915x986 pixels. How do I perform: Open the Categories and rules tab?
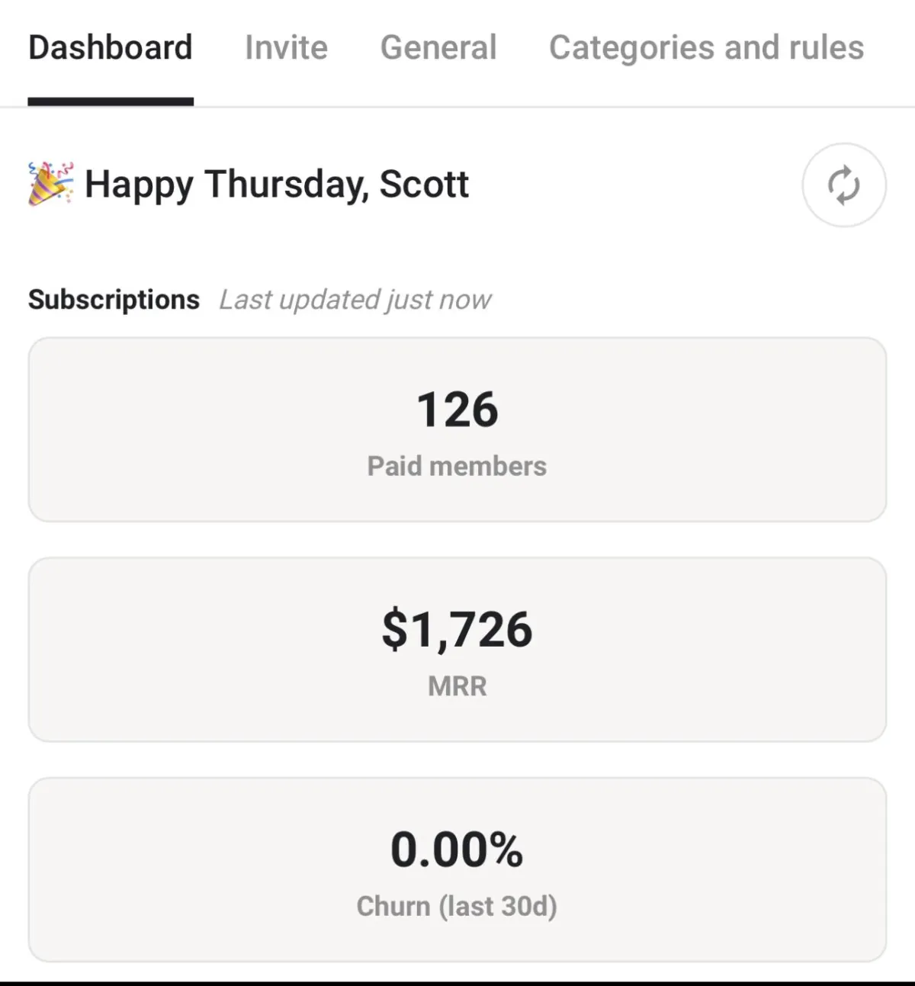706,47
